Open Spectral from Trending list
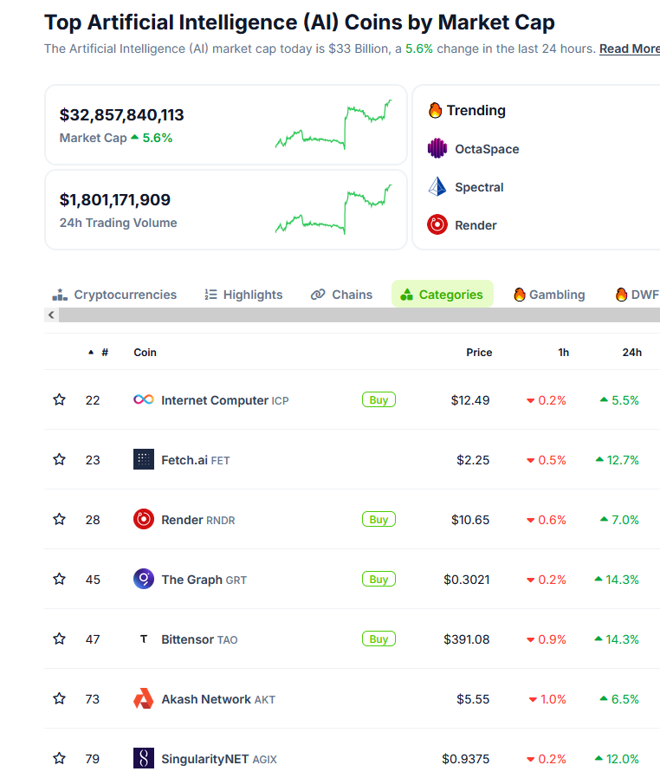 pos(479,187)
